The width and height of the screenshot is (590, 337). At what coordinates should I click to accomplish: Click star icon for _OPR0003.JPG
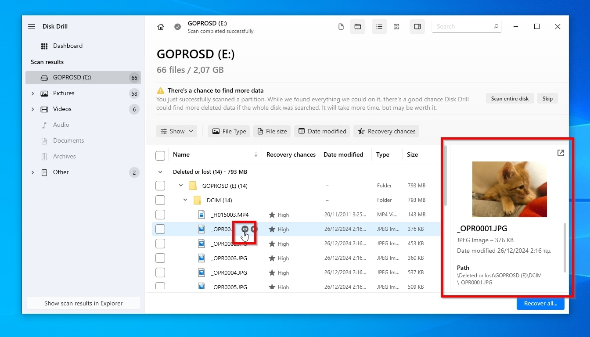coord(272,258)
